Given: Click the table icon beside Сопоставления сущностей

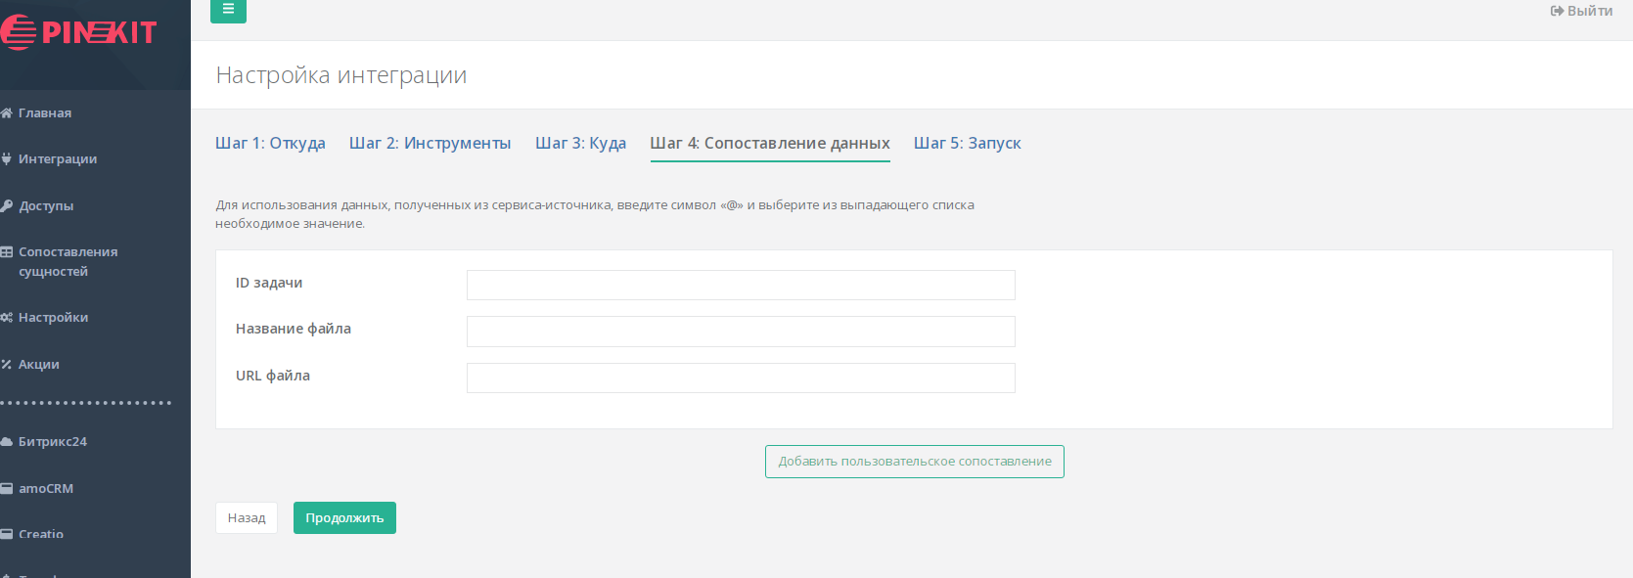Looking at the screenshot, I should click(7, 252).
